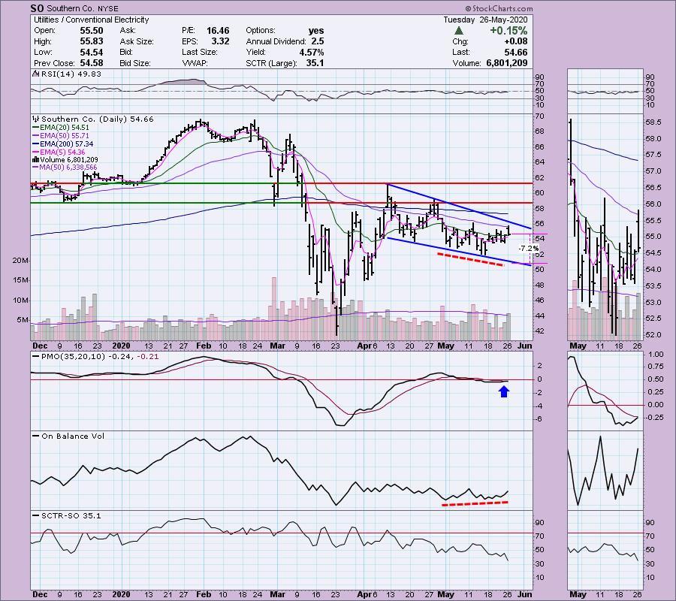Click the 'EMA(20) 54.51' legend entry
Screen dimensions: 676x601
pyautogui.click(x=65, y=128)
